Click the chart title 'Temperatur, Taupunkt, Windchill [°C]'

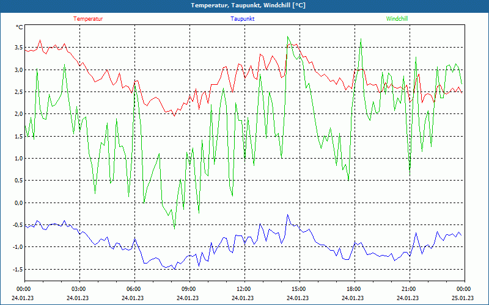[x=244, y=5]
